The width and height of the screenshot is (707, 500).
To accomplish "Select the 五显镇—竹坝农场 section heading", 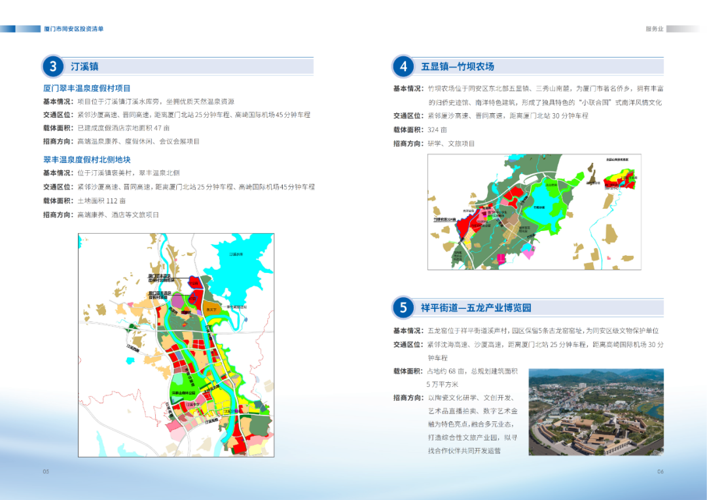I will pyautogui.click(x=457, y=67).
